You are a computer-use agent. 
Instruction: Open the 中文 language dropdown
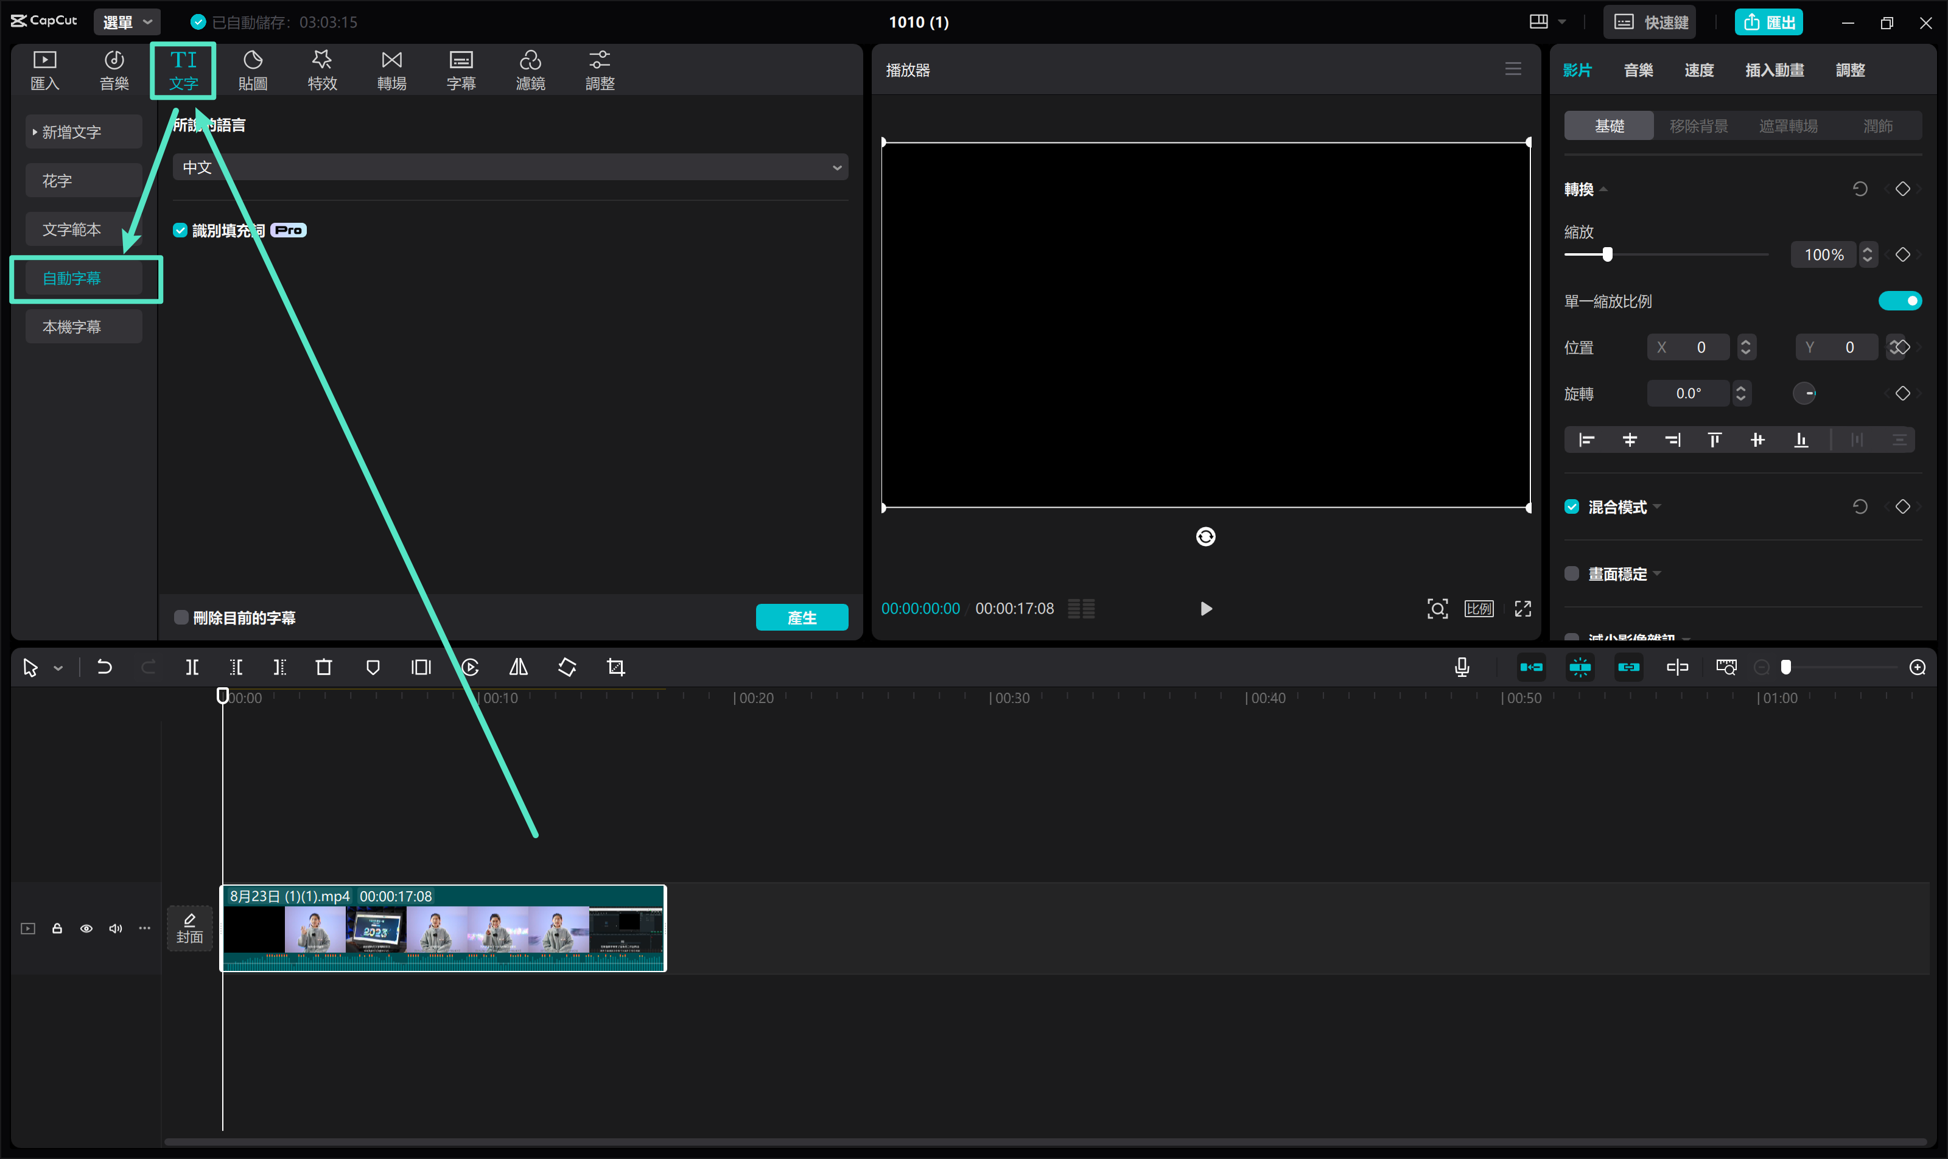[511, 167]
